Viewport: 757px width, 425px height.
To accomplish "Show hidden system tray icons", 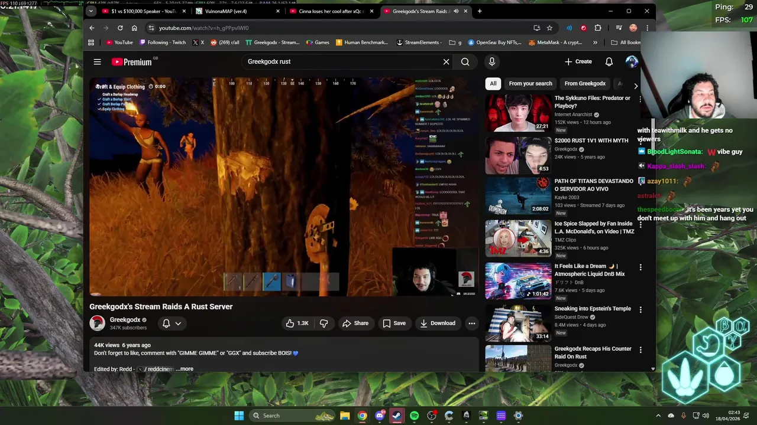I will (x=658, y=416).
